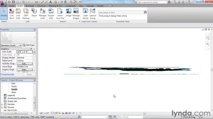213x119 pixels.
Task: Click the Graphic Display Edit button
Action: (25, 69)
